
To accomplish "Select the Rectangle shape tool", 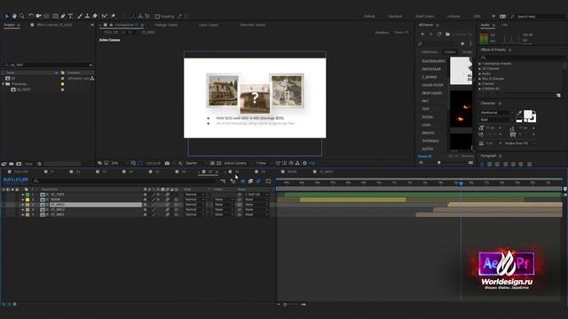I will tap(55, 16).
